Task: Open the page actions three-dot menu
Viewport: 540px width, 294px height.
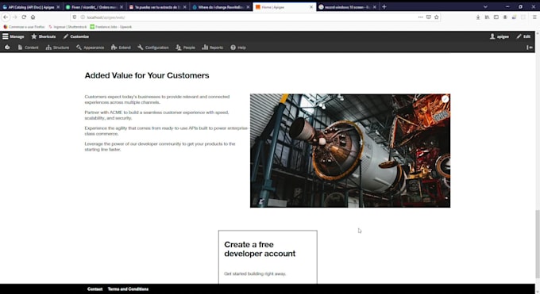Action: coord(421,17)
